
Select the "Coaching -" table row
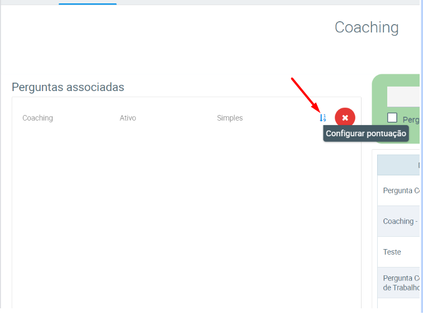click(x=400, y=221)
